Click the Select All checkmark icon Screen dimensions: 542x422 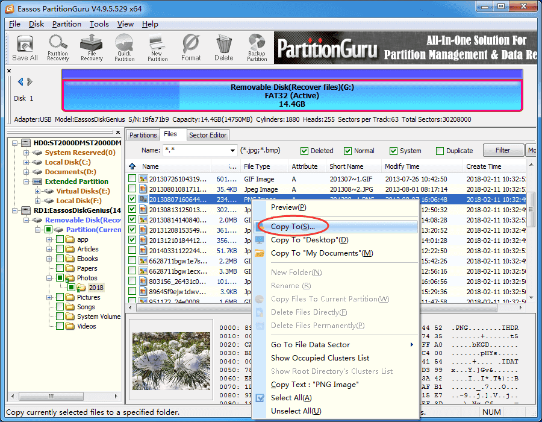260,398
